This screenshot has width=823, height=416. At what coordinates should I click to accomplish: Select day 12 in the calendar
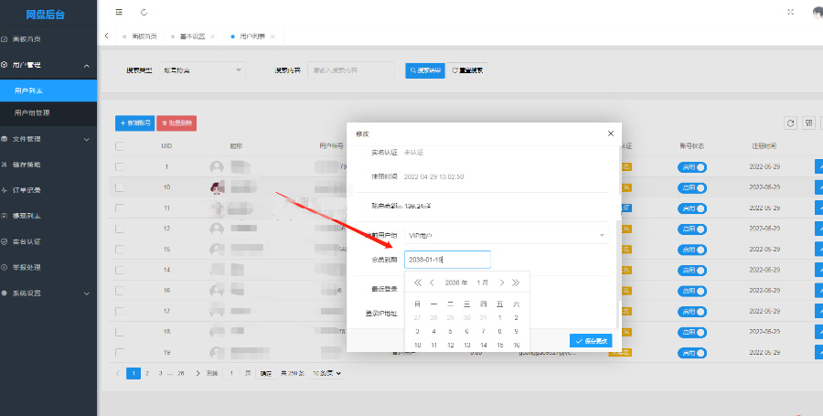coord(450,346)
